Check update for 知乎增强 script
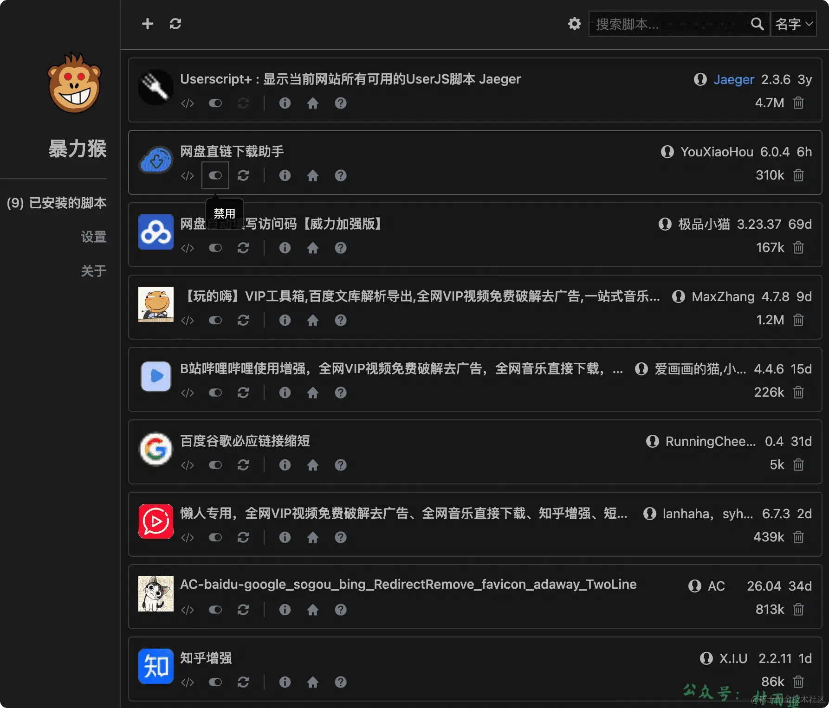Image resolution: width=829 pixels, height=708 pixels. (x=243, y=682)
